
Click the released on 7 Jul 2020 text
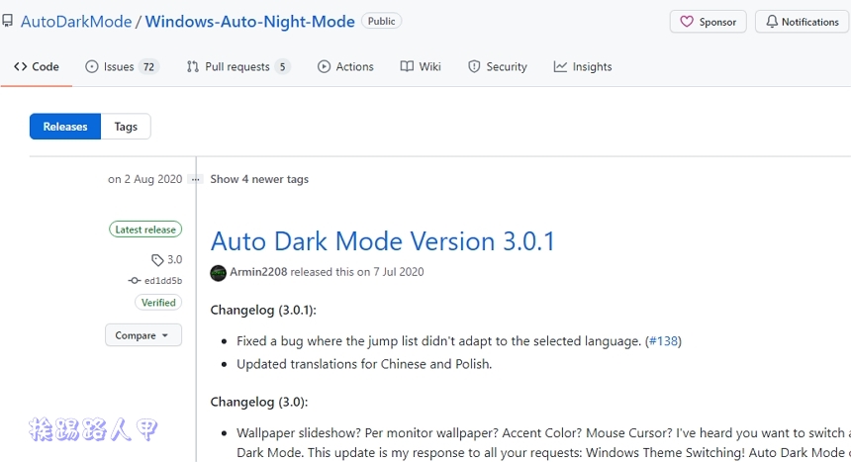357,272
